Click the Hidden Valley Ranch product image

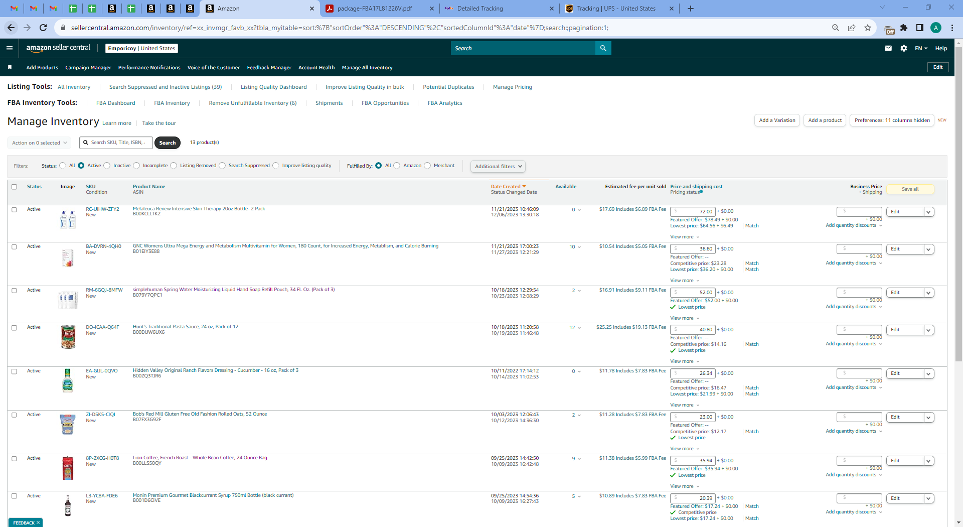(x=68, y=380)
